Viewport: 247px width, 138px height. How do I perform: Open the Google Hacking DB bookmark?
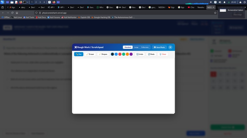coord(101,17)
